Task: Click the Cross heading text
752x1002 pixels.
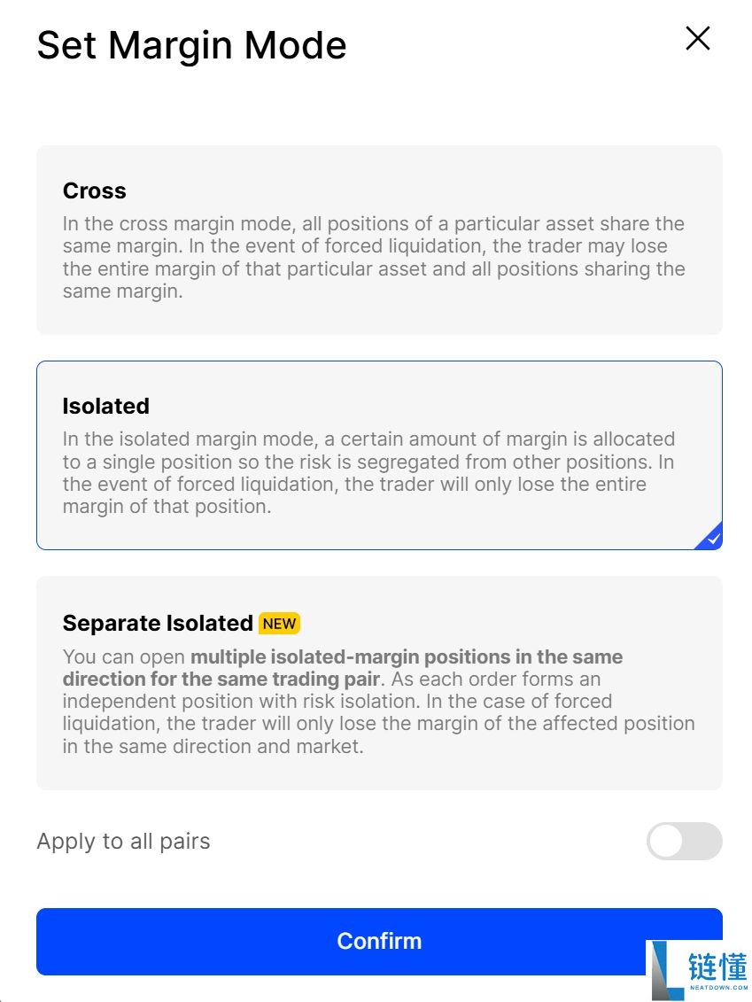Action: click(95, 190)
